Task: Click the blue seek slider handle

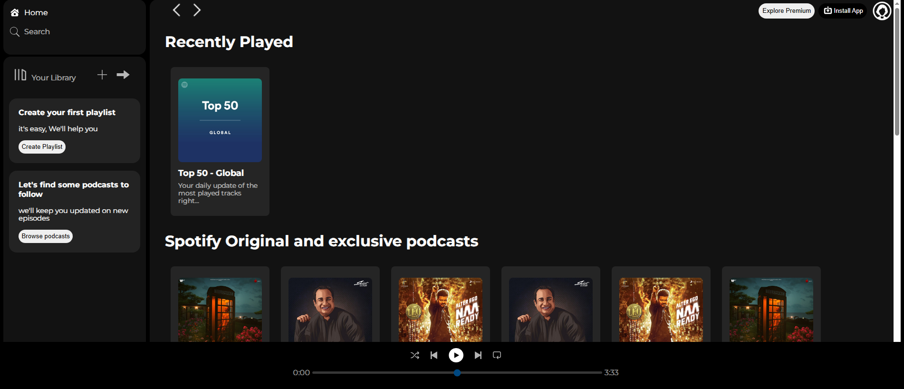Action: click(457, 373)
